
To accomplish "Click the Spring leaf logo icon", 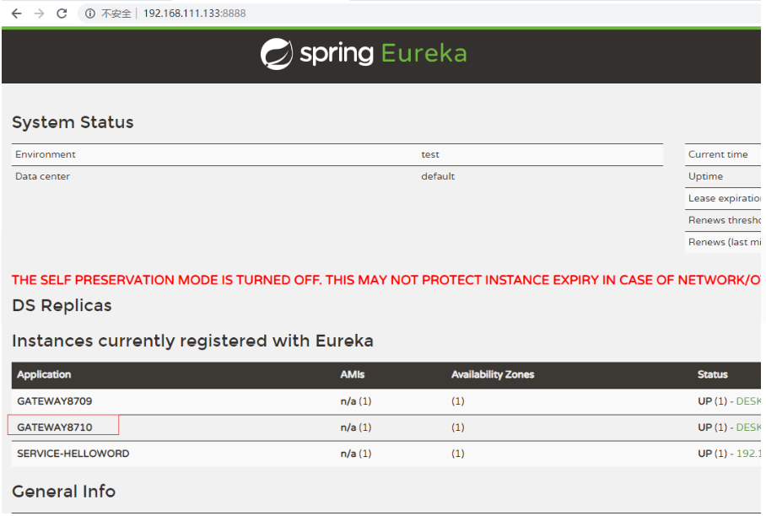I will coord(277,54).
